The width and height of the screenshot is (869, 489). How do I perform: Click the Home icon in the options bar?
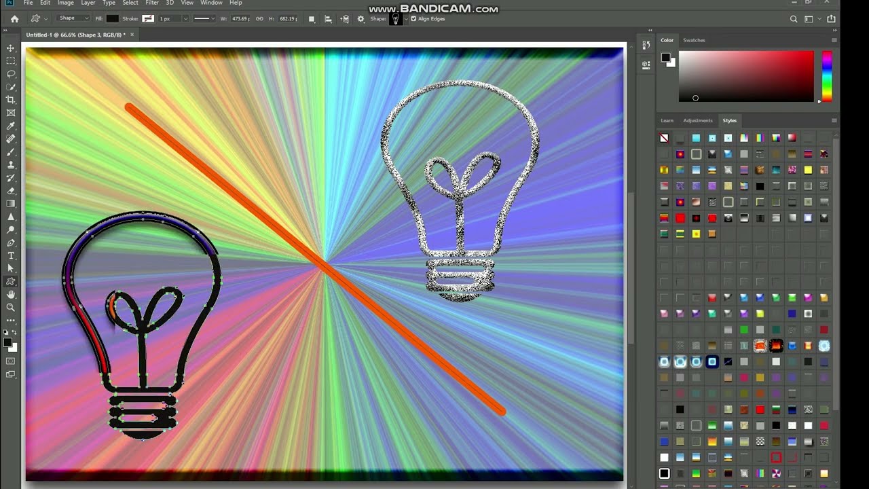(14, 19)
